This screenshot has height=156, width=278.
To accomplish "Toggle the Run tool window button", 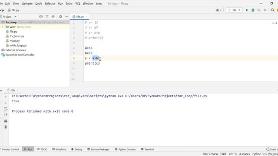I will (x=28, y=149).
